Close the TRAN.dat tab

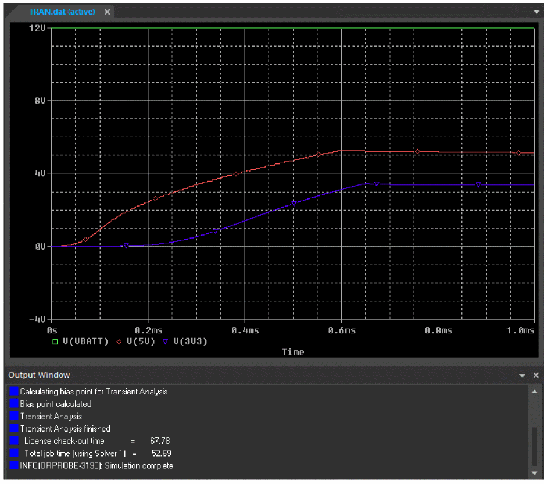point(108,12)
